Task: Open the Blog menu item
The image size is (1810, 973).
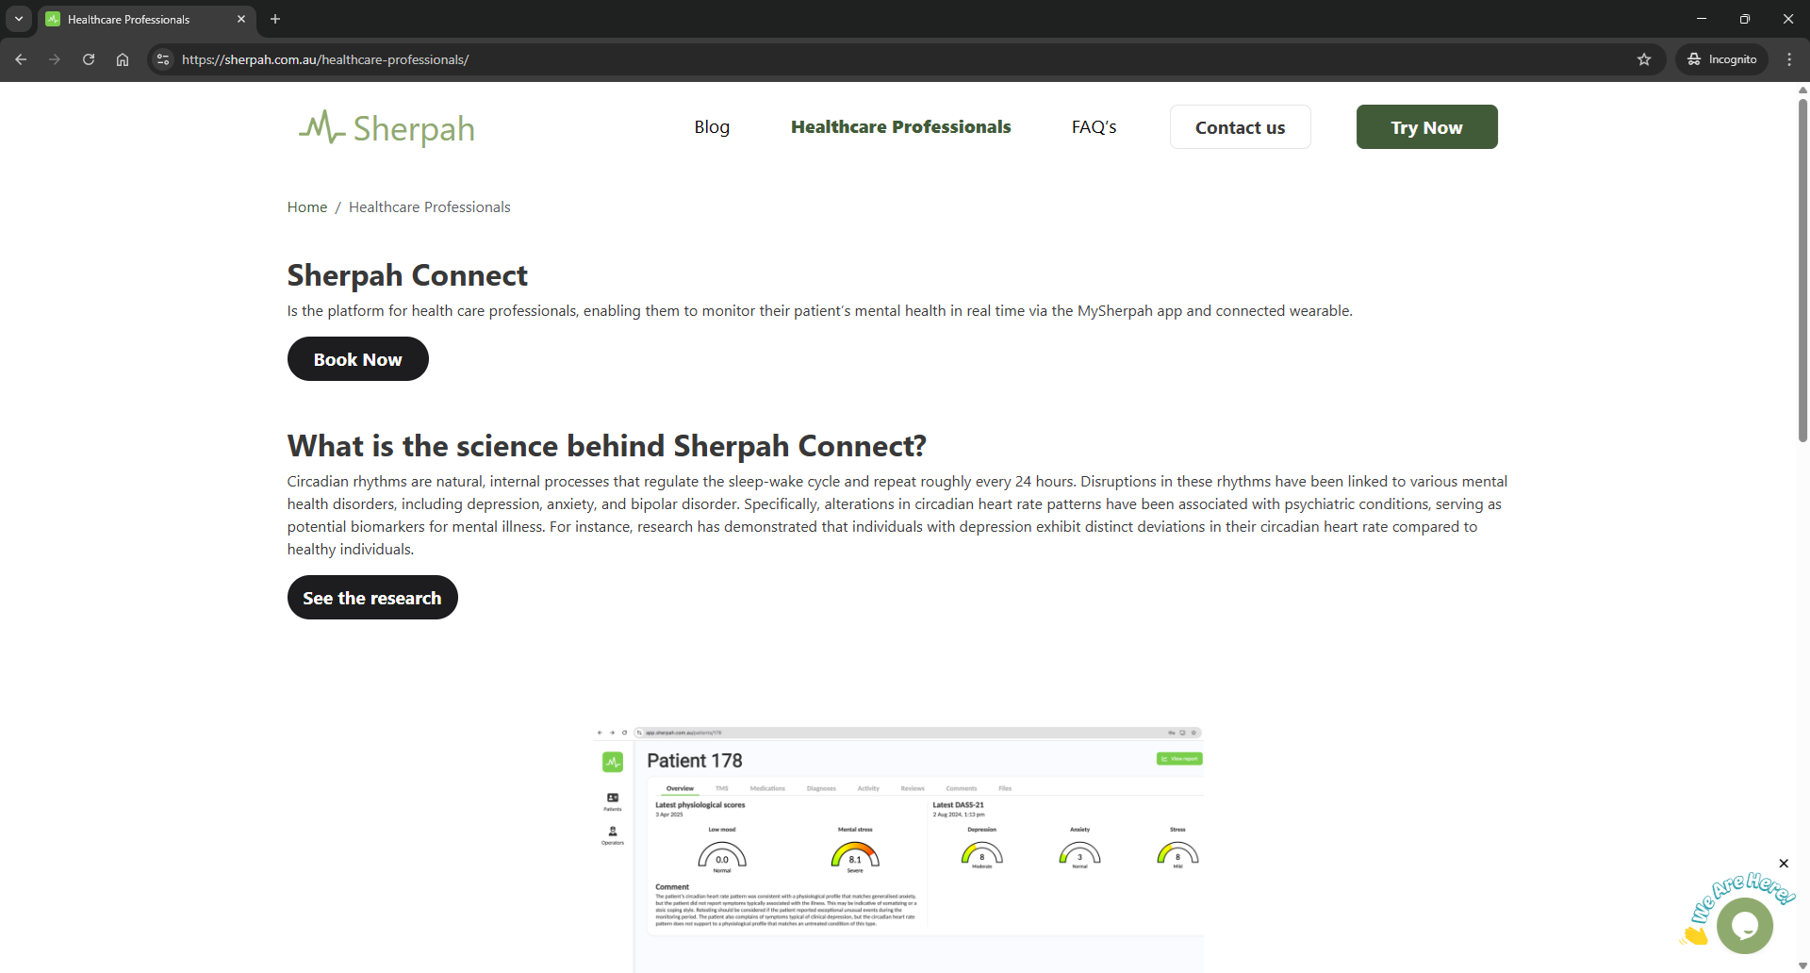Action: click(712, 127)
